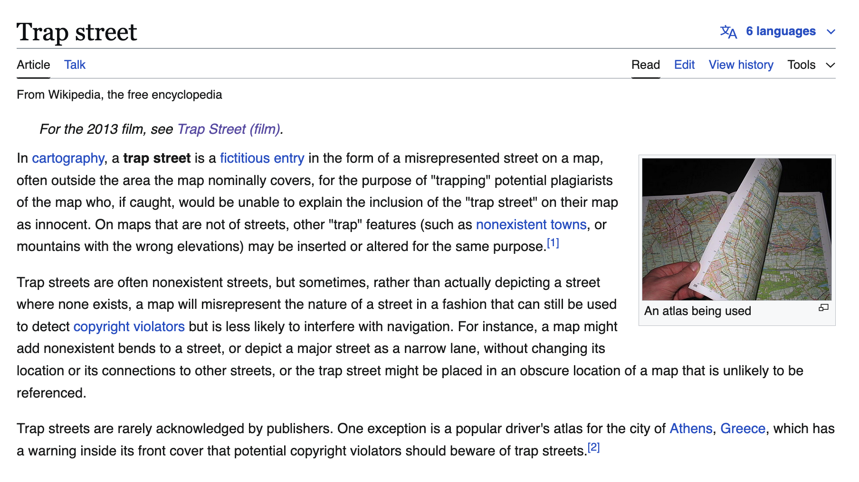
Task: Click the enlarge image icon beside caption
Action: point(823,308)
